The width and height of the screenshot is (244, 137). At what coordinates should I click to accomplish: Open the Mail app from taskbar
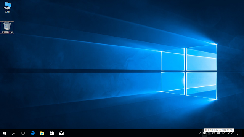61,133
